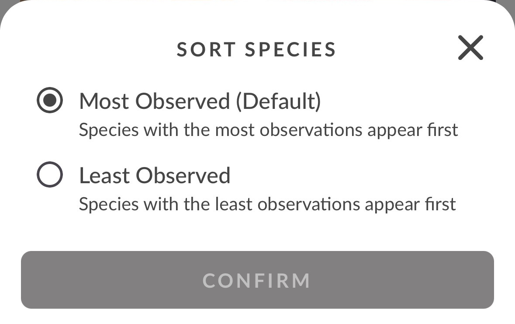Viewport: 515px width, 324px height.
Task: Tap the "Least Observed" label text
Action: 155,175
